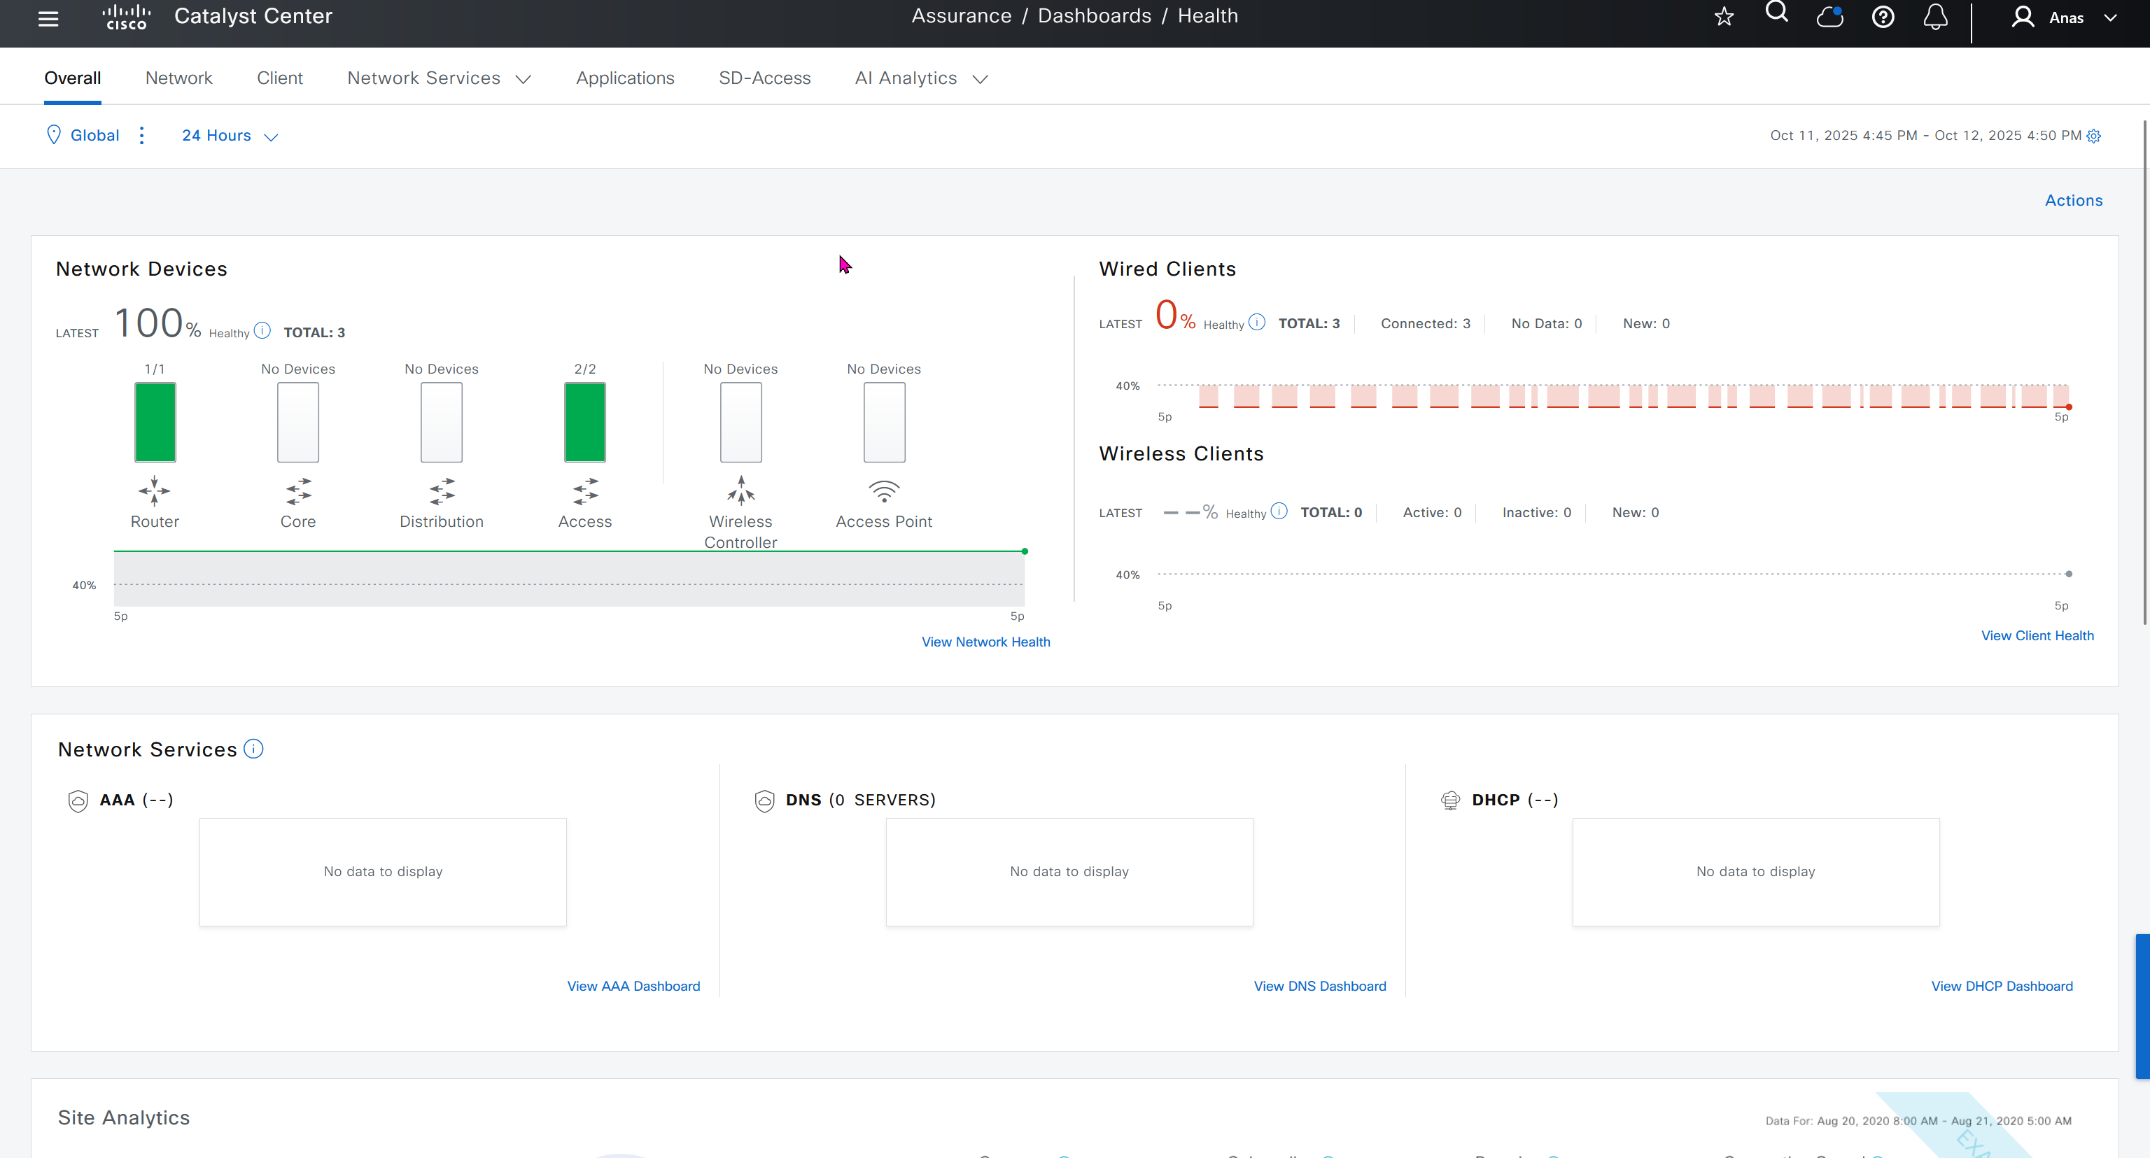
Task: Switch to the SD-Access tab
Action: 764,78
